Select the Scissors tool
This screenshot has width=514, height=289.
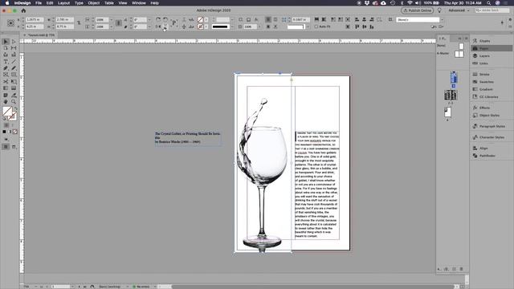[x=6, y=82]
